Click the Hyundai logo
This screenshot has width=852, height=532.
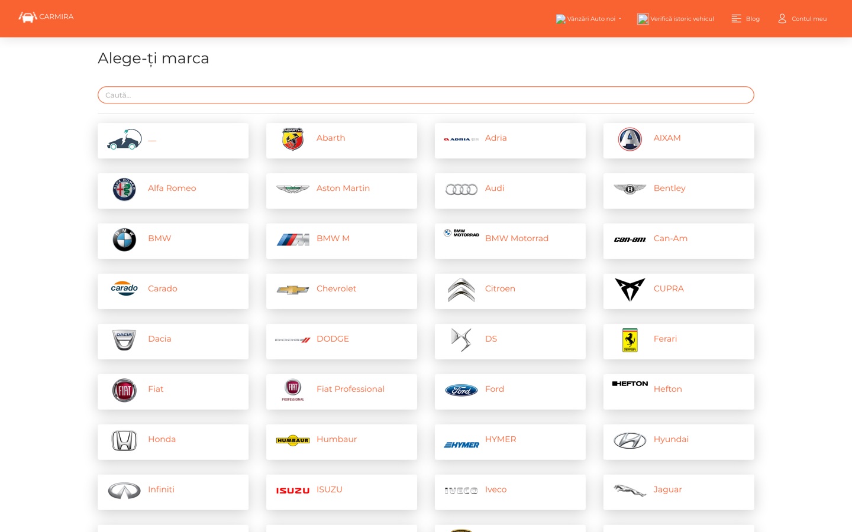[630, 440]
